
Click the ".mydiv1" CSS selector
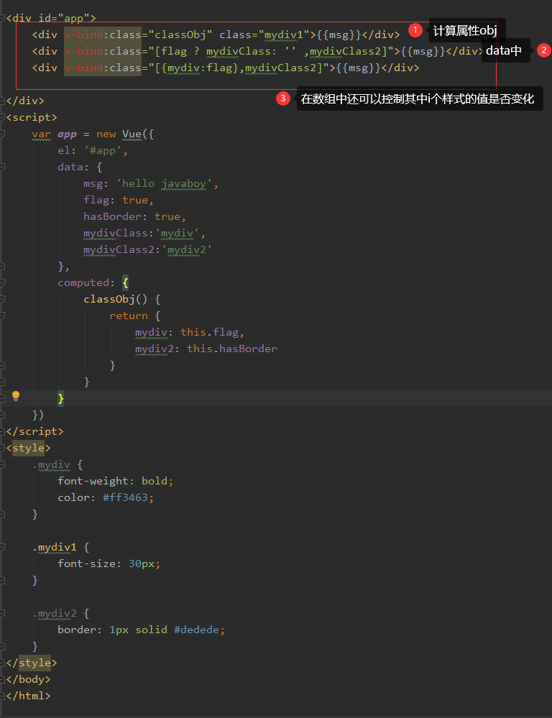[55, 547]
